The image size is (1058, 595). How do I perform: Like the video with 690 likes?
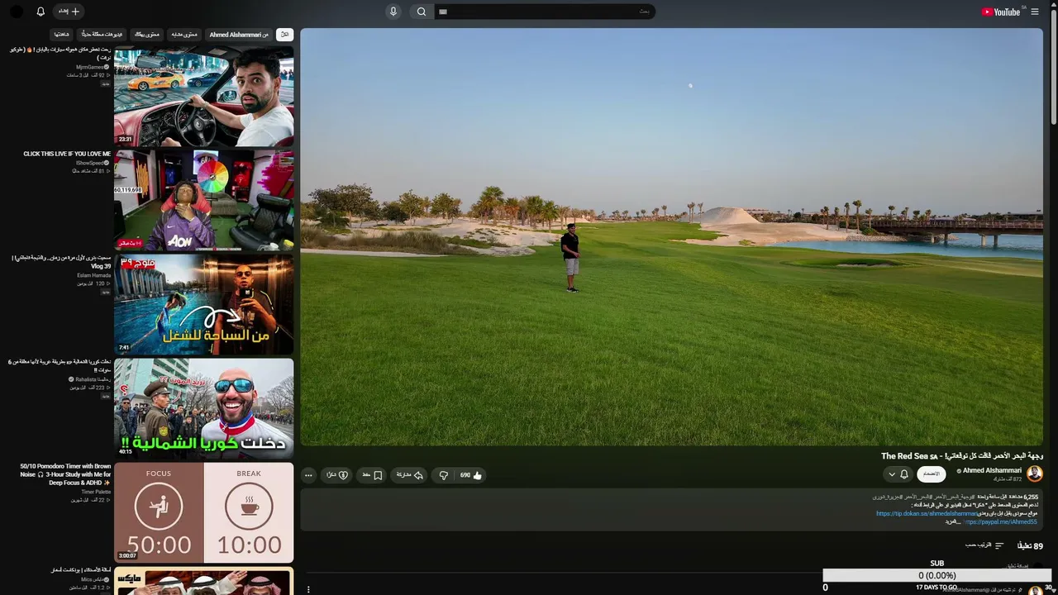tap(471, 475)
